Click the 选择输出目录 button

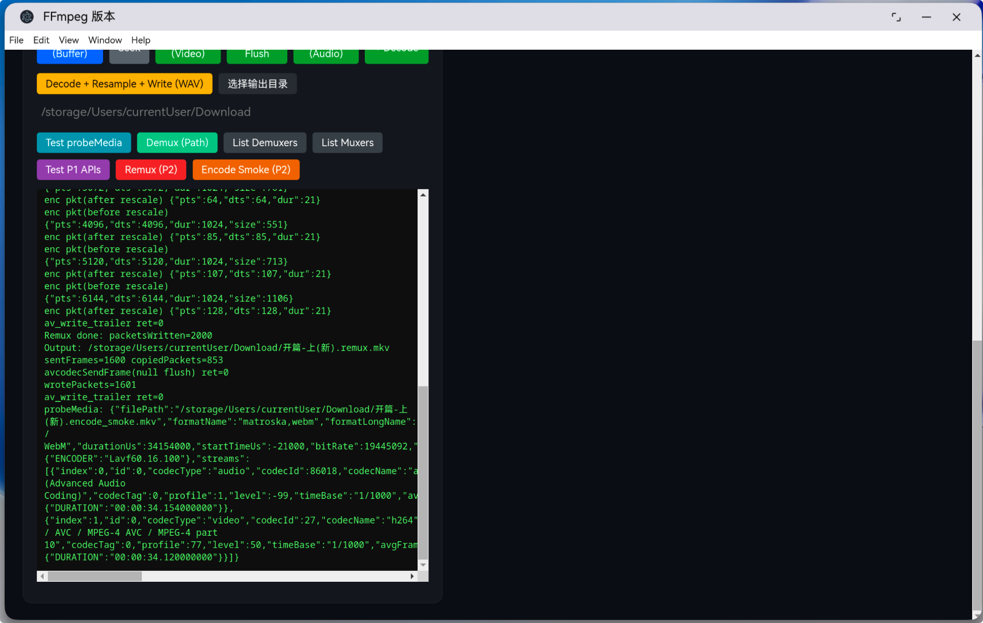pos(258,84)
